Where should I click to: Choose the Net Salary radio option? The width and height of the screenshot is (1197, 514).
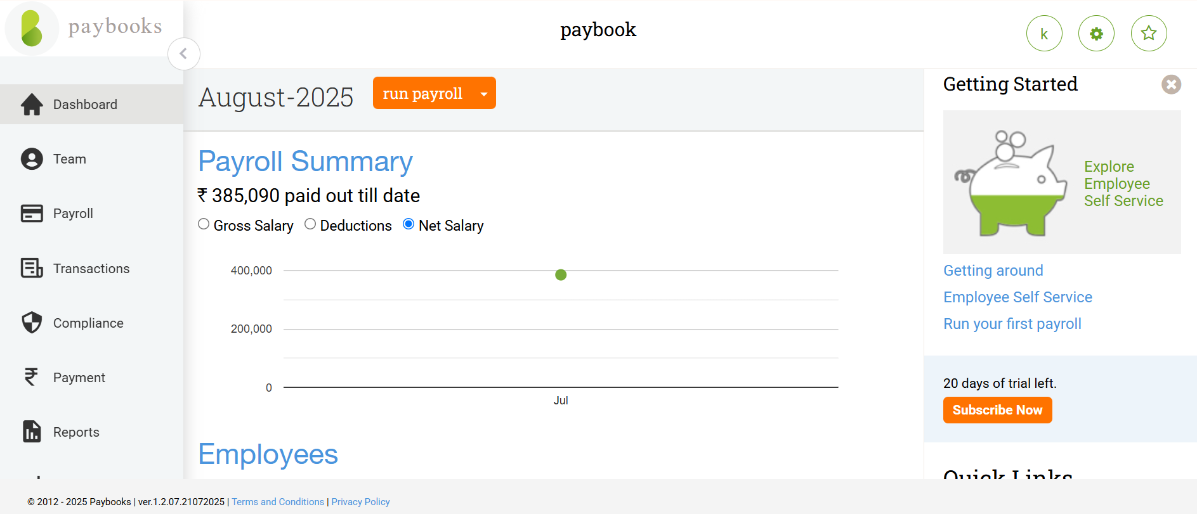[409, 224]
